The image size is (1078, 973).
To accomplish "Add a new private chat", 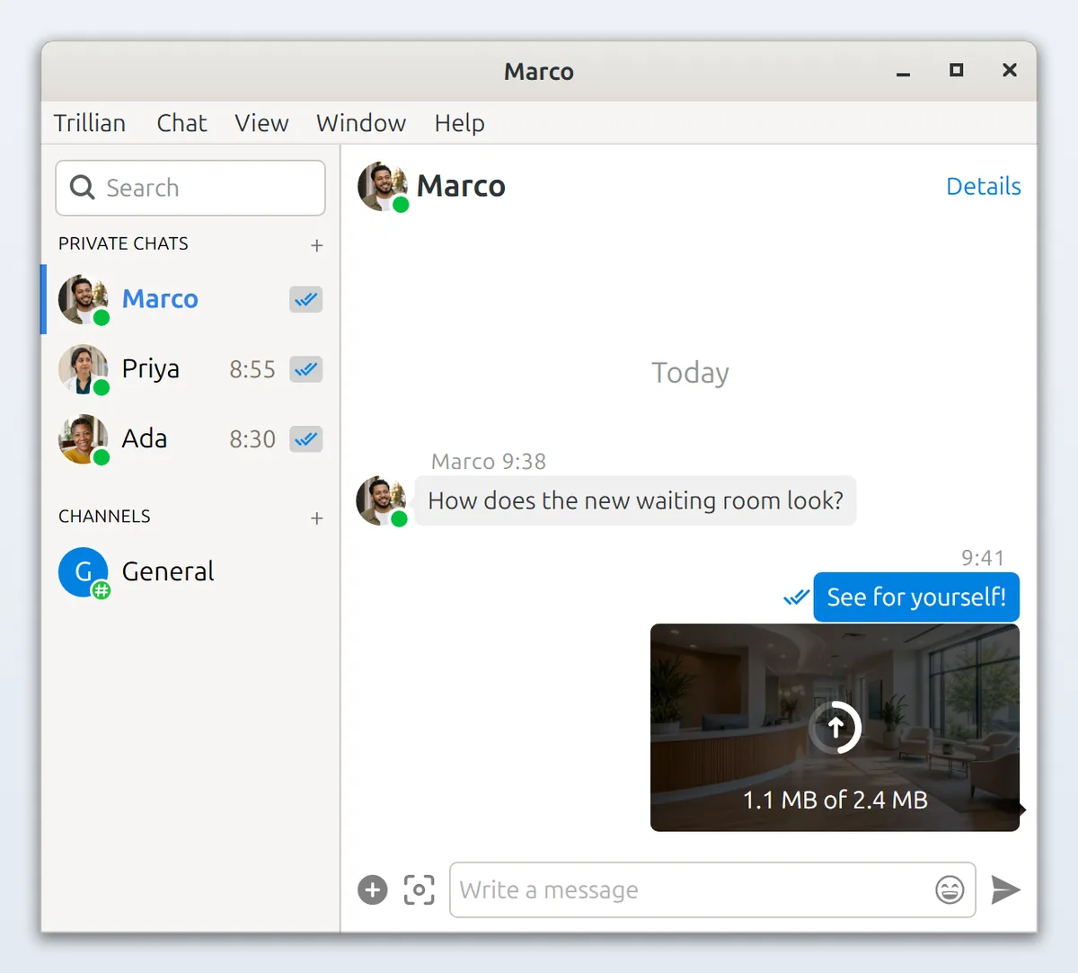I will pos(316,245).
